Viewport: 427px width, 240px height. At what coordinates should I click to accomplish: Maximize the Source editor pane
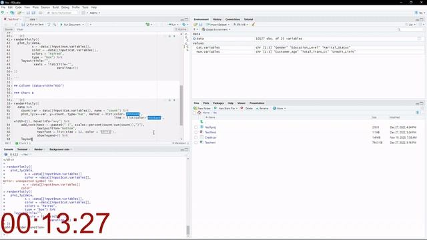coord(187,19)
